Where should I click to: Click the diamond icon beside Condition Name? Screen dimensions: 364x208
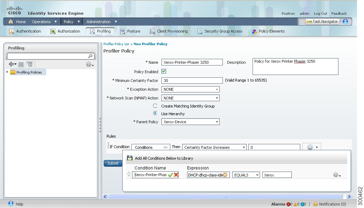coord(129,174)
